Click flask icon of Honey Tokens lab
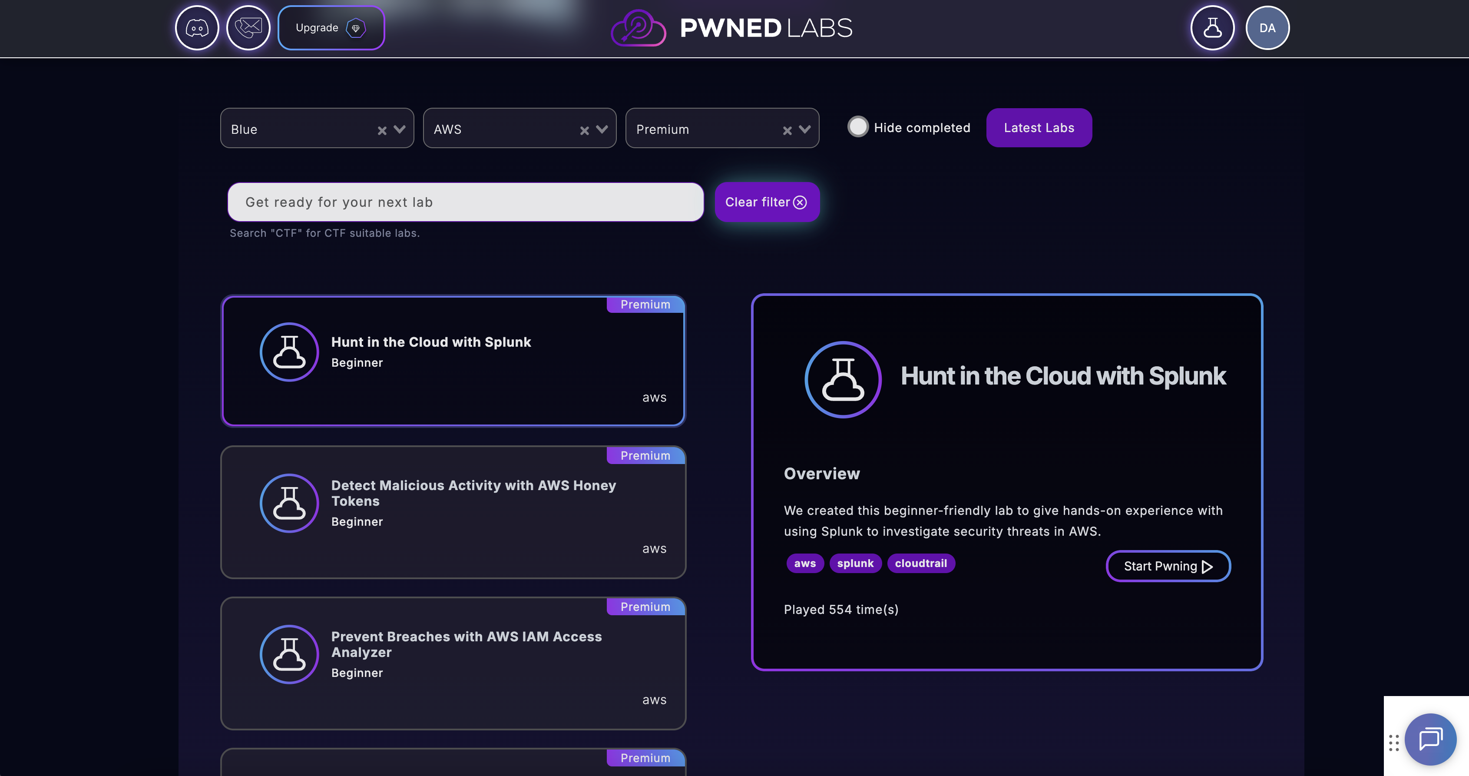 tap(289, 503)
